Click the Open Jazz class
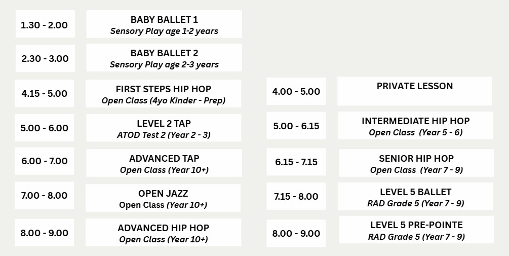The width and height of the screenshot is (509, 256). (163, 198)
